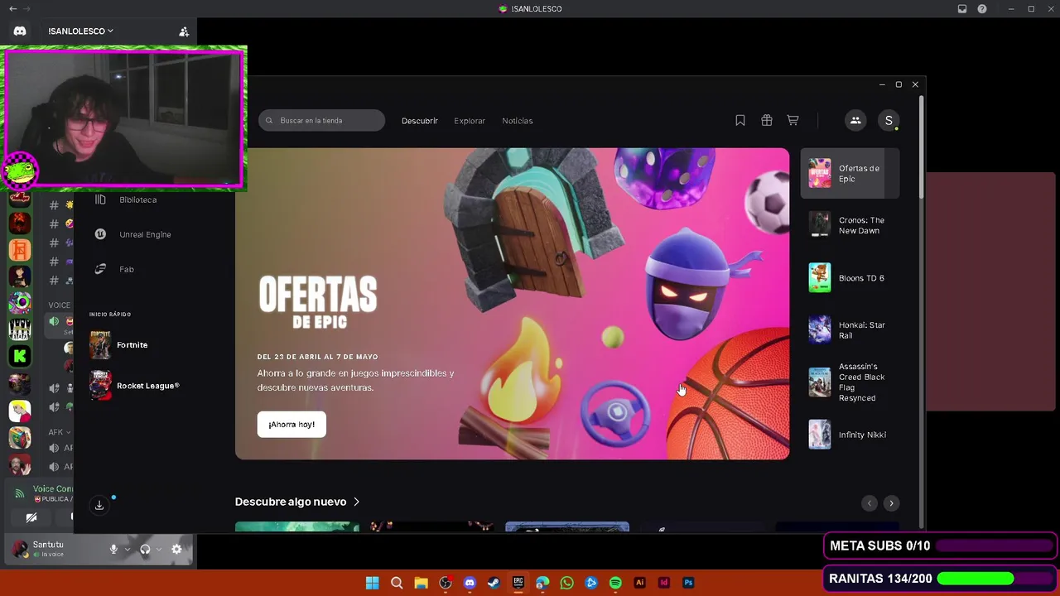Viewport: 1060px width, 596px height.
Task: Switch to the Noticias tab
Action: pyautogui.click(x=518, y=121)
